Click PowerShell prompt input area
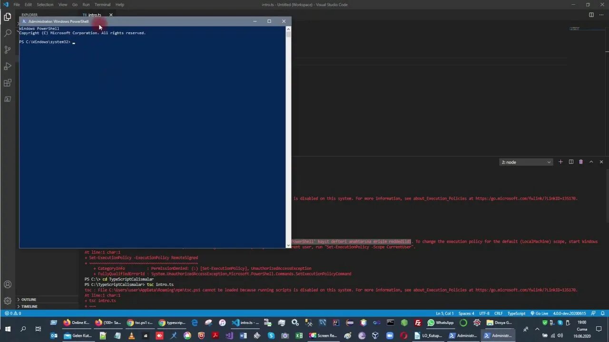The height and width of the screenshot is (342, 609). [x=73, y=42]
